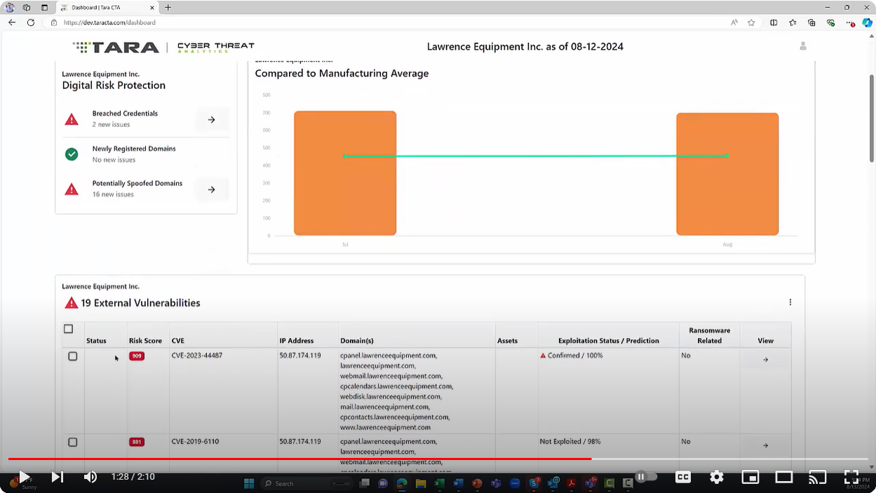
Task: Click the External Vulnerabilities warning triangle icon
Action: point(71,303)
